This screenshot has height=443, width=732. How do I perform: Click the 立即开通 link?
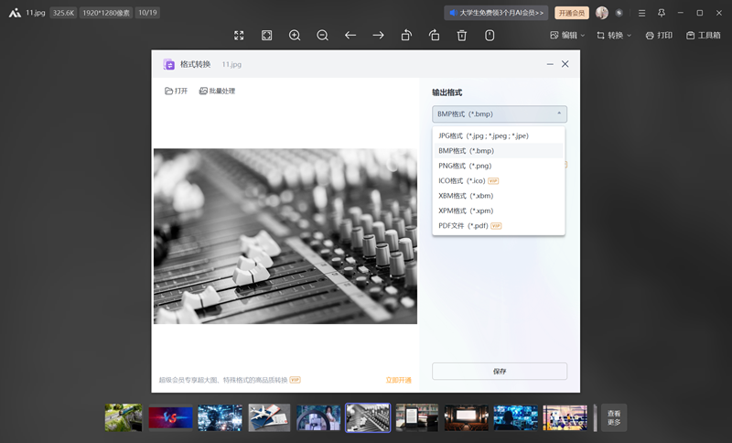pos(398,380)
